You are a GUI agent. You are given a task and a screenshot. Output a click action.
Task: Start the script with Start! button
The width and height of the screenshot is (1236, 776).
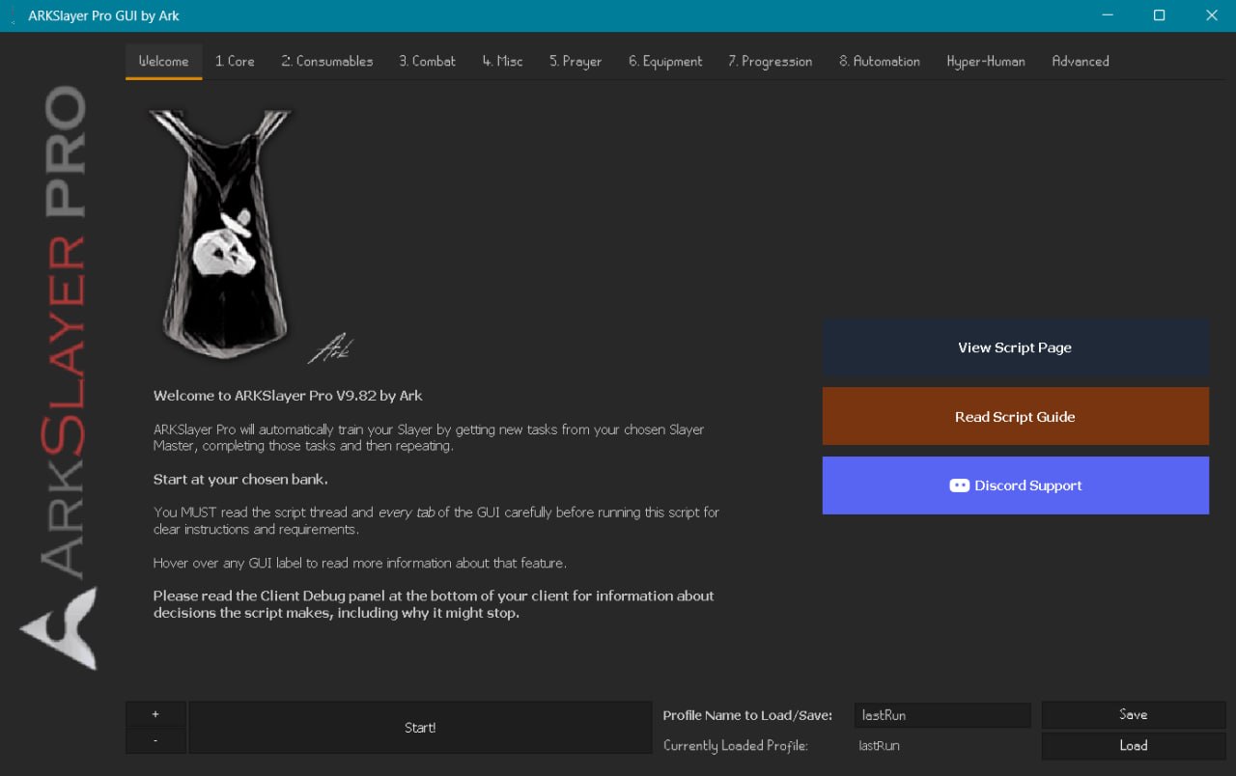click(x=420, y=728)
